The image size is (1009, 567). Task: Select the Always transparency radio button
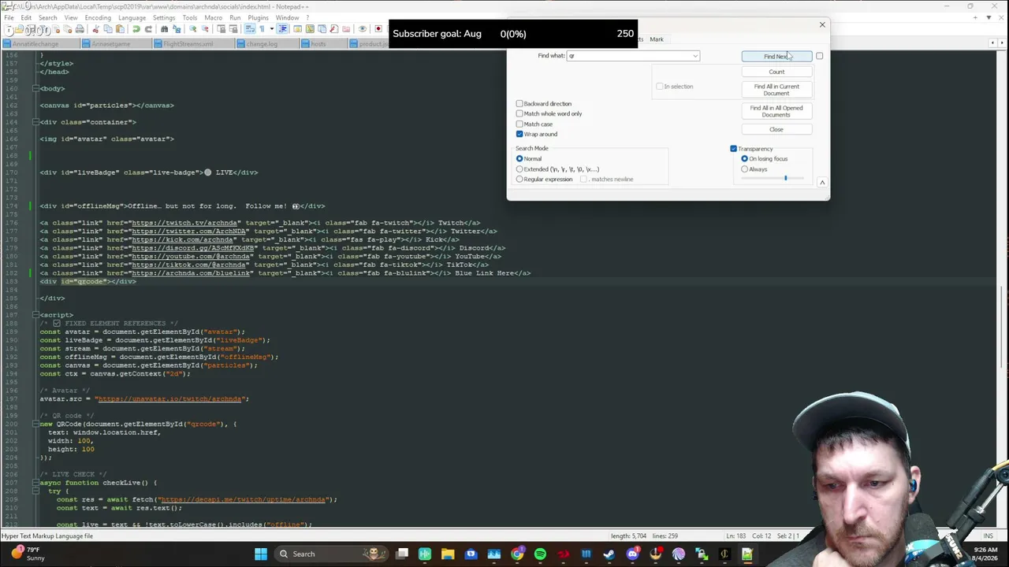pos(745,169)
